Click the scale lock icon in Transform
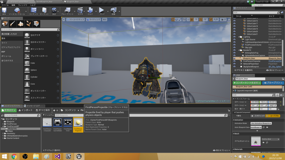The width and height of the screenshot is (285, 160). [278, 109]
